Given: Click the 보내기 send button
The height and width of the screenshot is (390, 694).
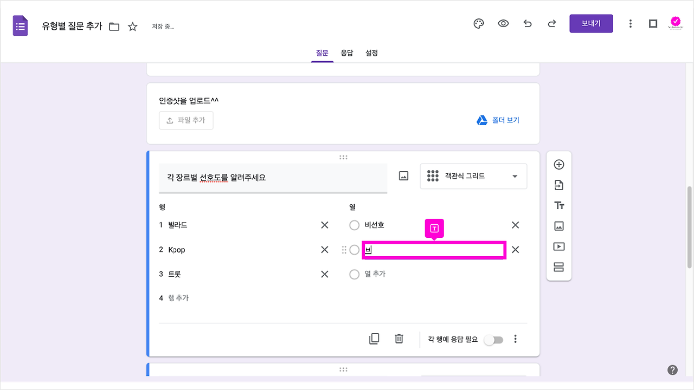Looking at the screenshot, I should pyautogui.click(x=591, y=23).
